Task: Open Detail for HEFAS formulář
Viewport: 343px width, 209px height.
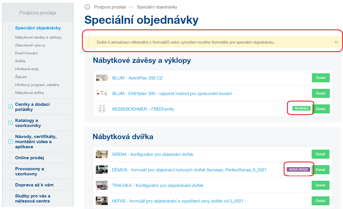Action: point(320,201)
